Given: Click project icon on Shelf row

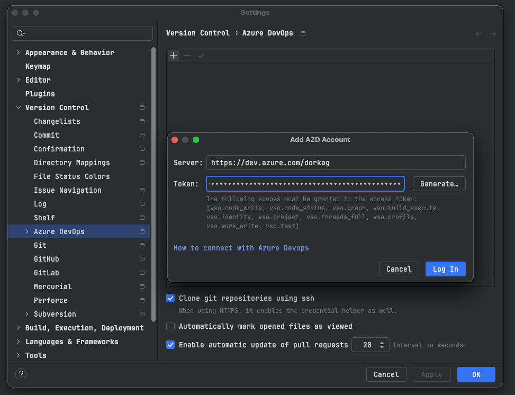Looking at the screenshot, I should [x=142, y=218].
